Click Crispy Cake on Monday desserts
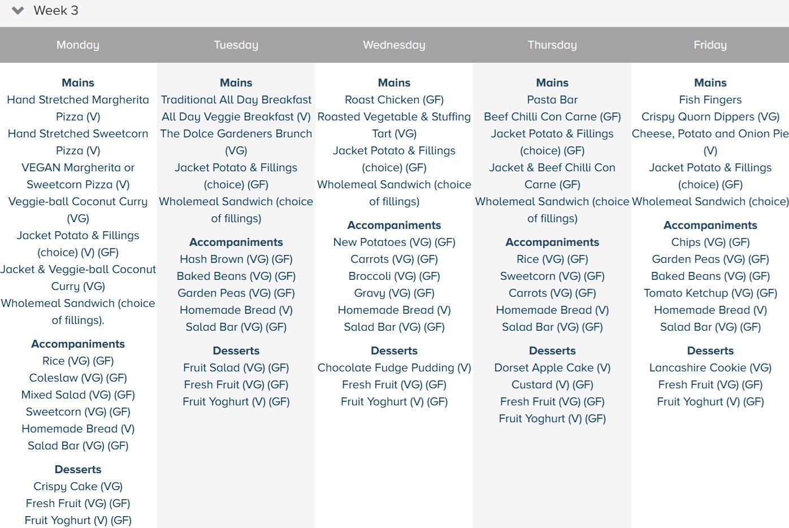 78,487
